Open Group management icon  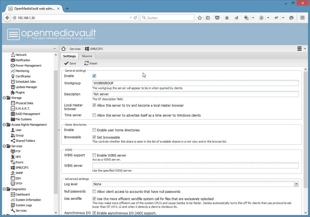coord(13,135)
